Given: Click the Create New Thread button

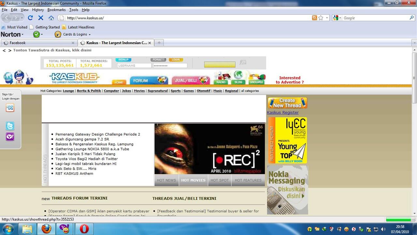Looking at the screenshot, I should [x=287, y=103].
